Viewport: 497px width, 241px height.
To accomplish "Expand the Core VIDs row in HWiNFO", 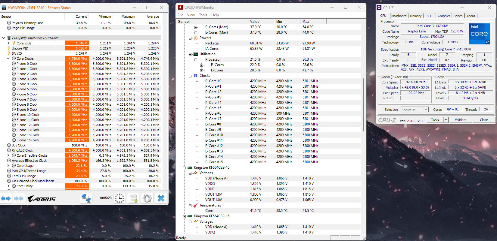I will click(8, 43).
